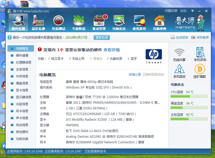Screen dimensions: 215x158
Task: Open the 电脑优化 computer optimization tool
Action: [x=119, y=22]
